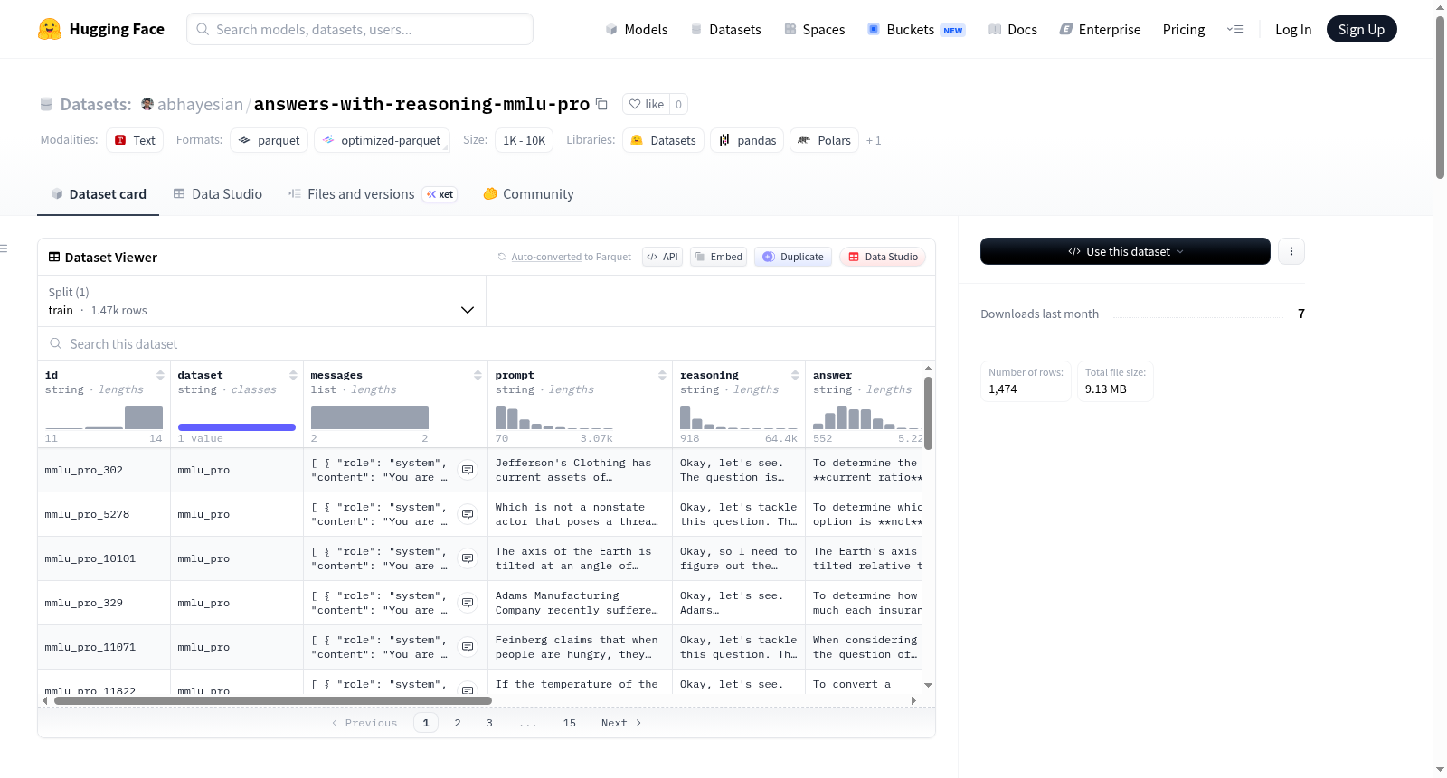Screen dimensions: 1447x778
Task: Focus the main search models field
Action: (x=360, y=29)
